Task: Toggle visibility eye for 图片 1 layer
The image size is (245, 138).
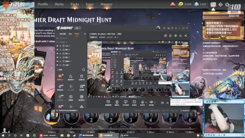Action: (57, 57)
